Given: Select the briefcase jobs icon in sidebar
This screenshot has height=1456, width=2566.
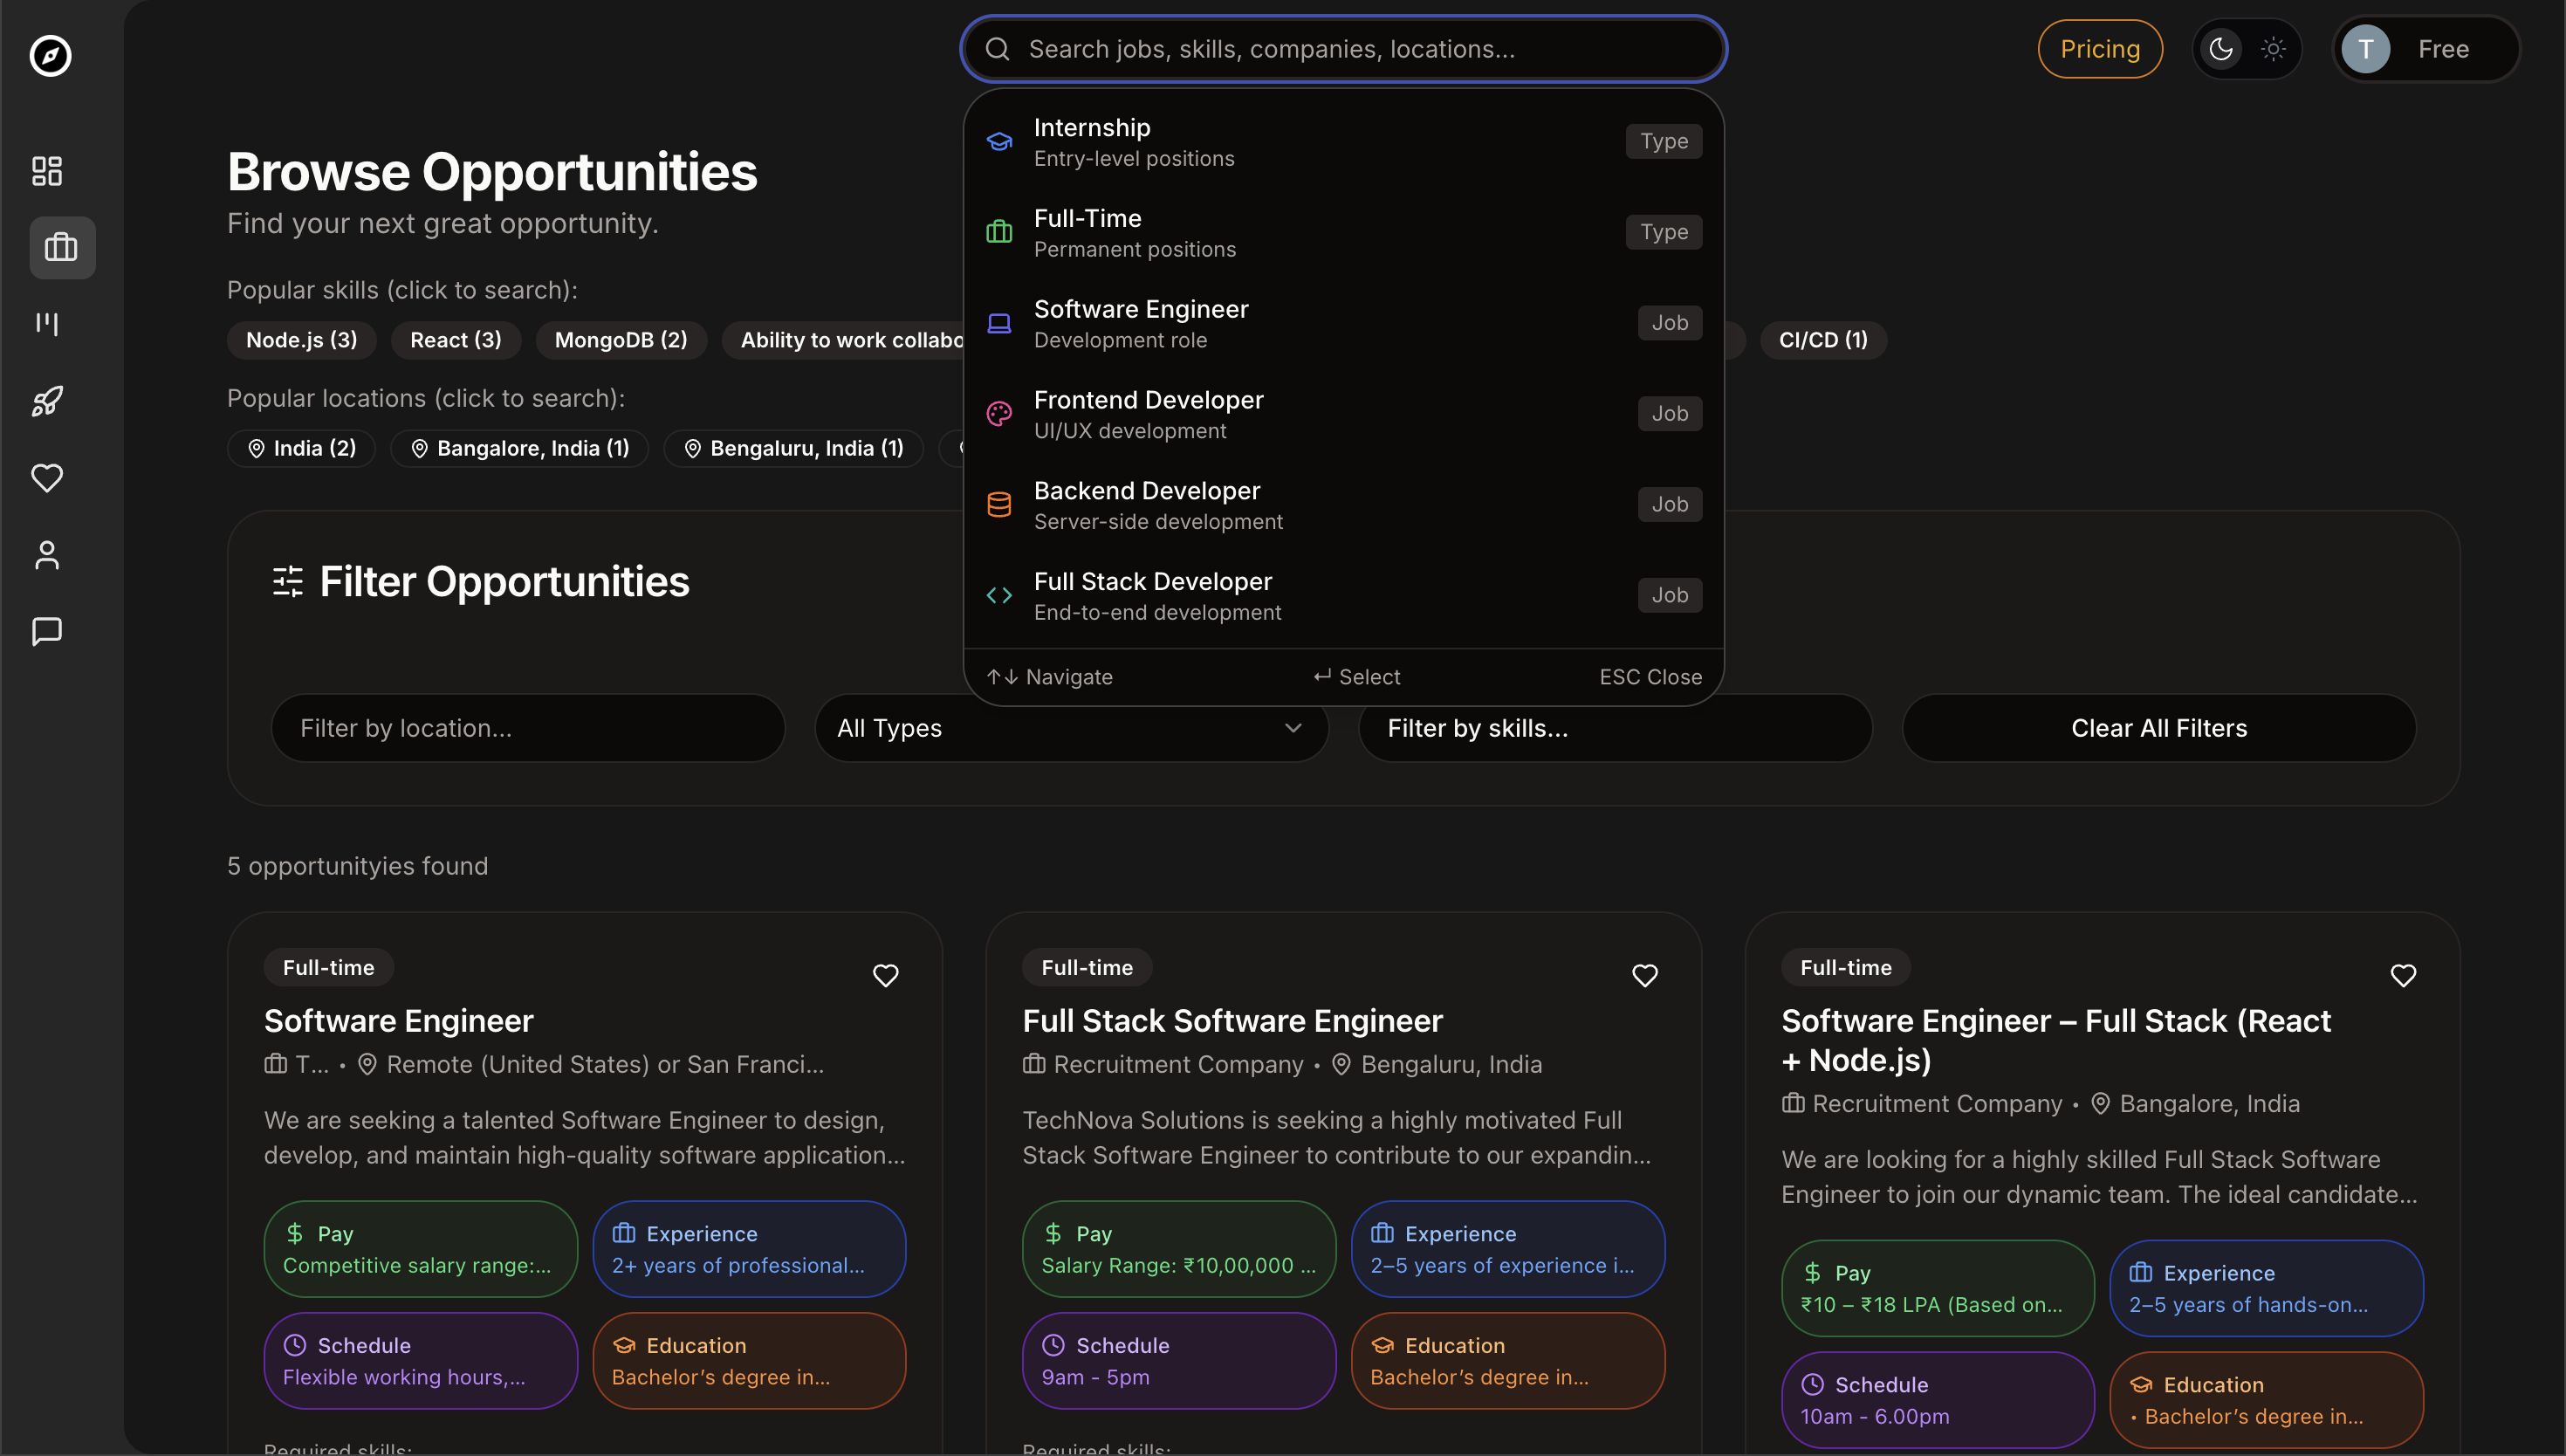Looking at the screenshot, I should 61,247.
